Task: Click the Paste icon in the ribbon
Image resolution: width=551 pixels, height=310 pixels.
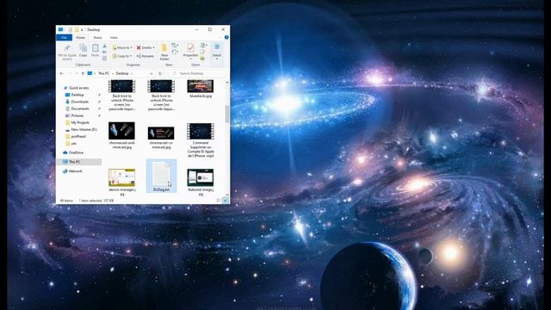Action: (x=96, y=48)
